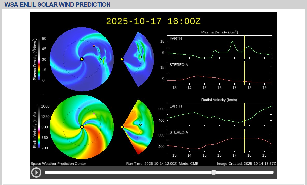Viewport: 307px width, 185px height.
Task: Play the solar wind prediction animation
Action: pos(36,172)
